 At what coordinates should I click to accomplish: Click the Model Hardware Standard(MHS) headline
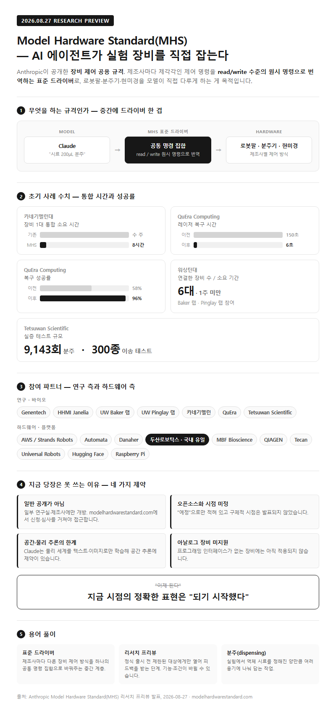click(x=102, y=41)
